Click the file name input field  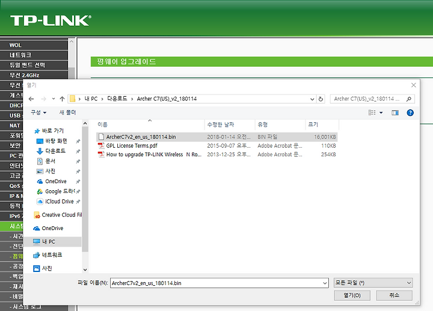coord(216,283)
